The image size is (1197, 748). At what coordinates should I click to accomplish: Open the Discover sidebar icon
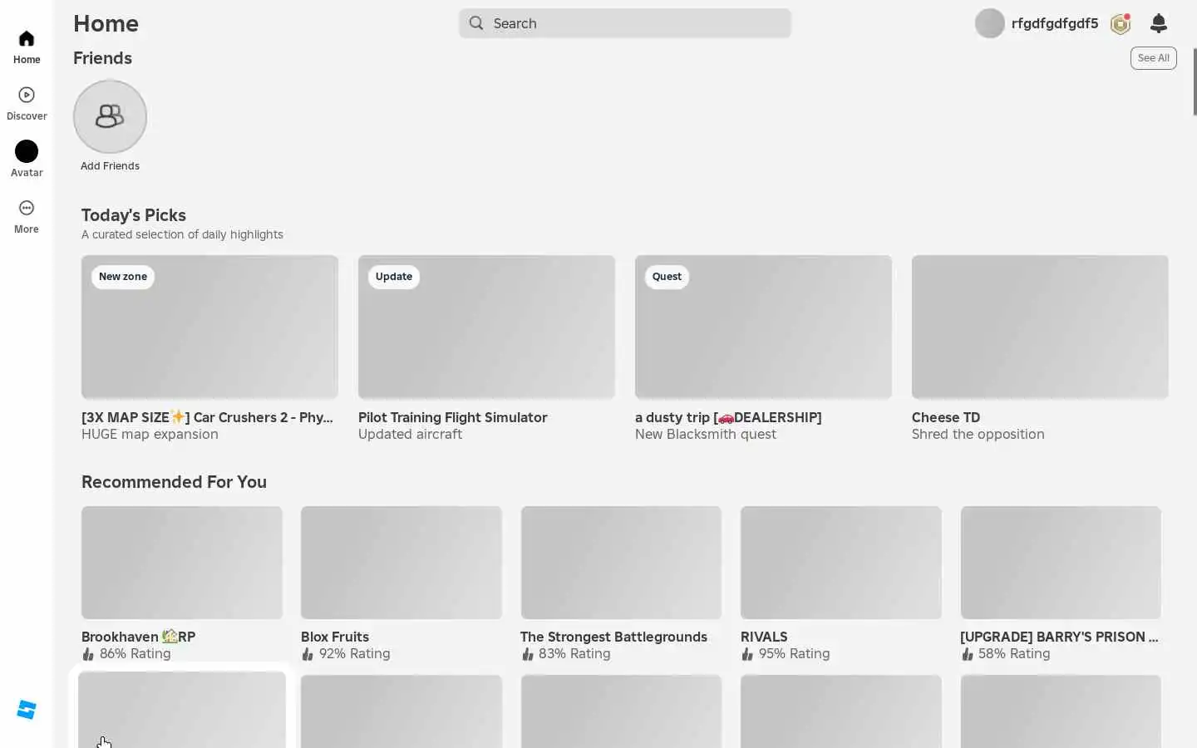[x=27, y=95]
